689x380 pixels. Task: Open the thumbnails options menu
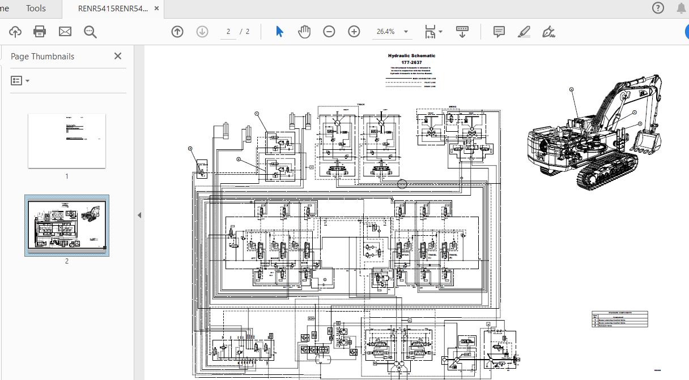tap(20, 81)
